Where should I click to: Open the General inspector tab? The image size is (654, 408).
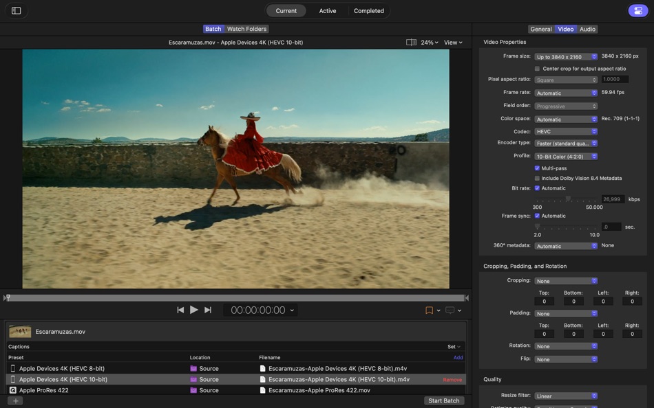(541, 29)
